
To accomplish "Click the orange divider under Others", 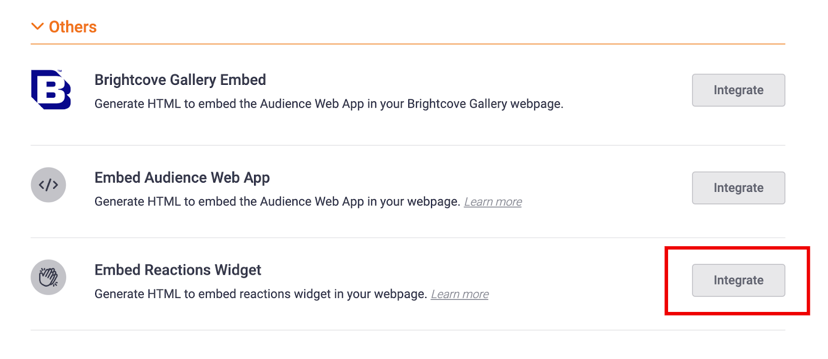I will 408,44.
